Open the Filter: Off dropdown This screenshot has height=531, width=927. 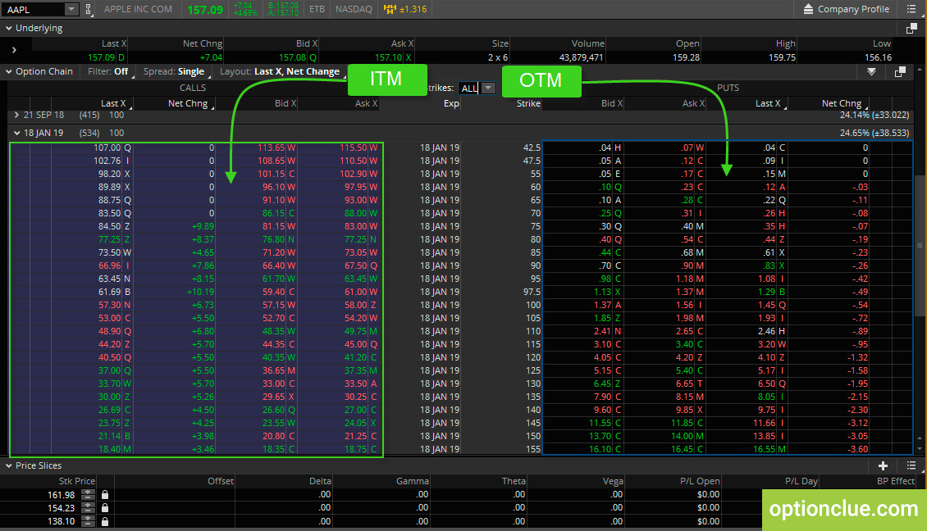pyautogui.click(x=110, y=71)
